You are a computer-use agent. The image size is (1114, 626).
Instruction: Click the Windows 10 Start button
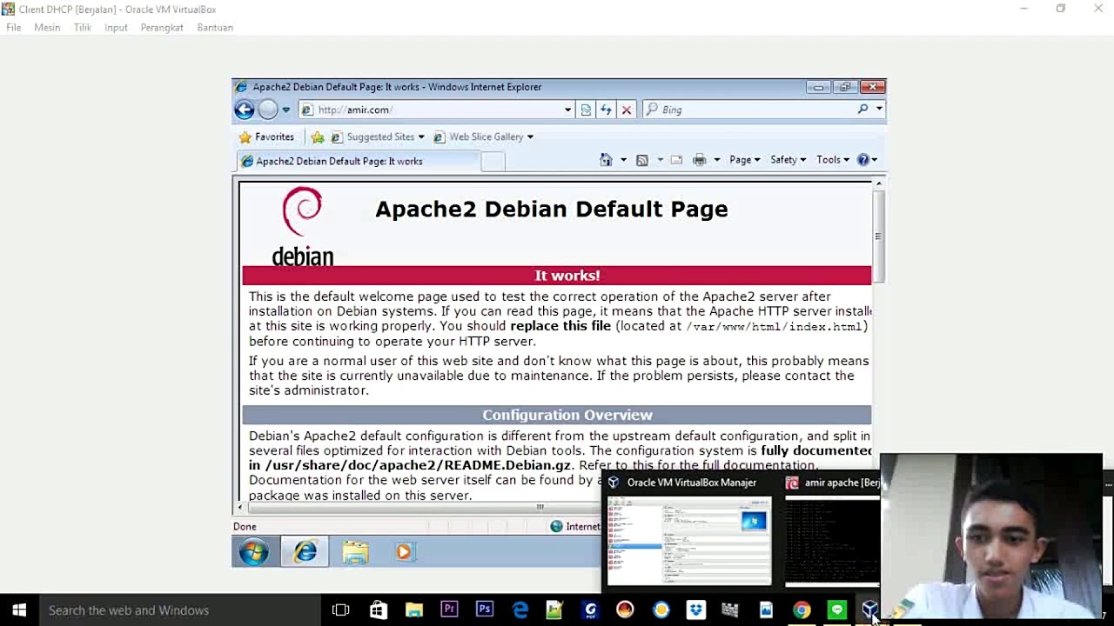(19, 610)
